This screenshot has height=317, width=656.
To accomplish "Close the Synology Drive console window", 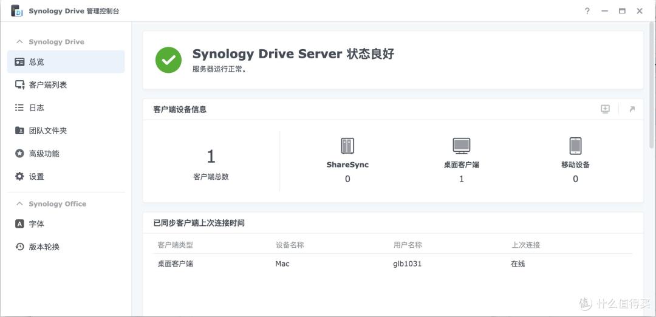I will click(x=640, y=12).
